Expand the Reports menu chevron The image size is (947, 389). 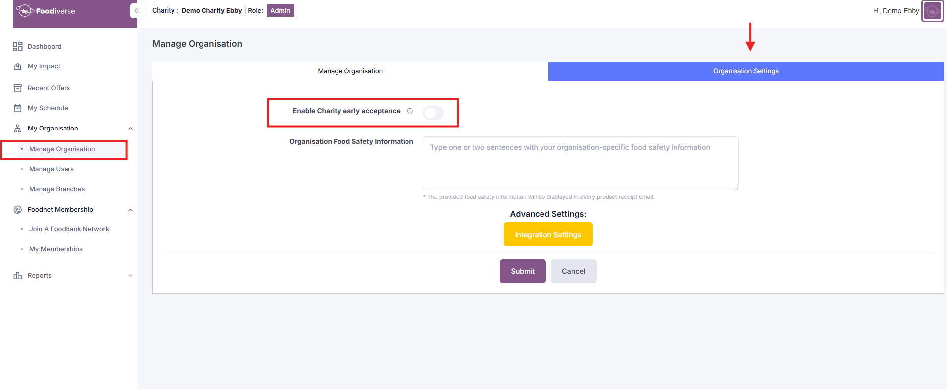[x=130, y=276]
